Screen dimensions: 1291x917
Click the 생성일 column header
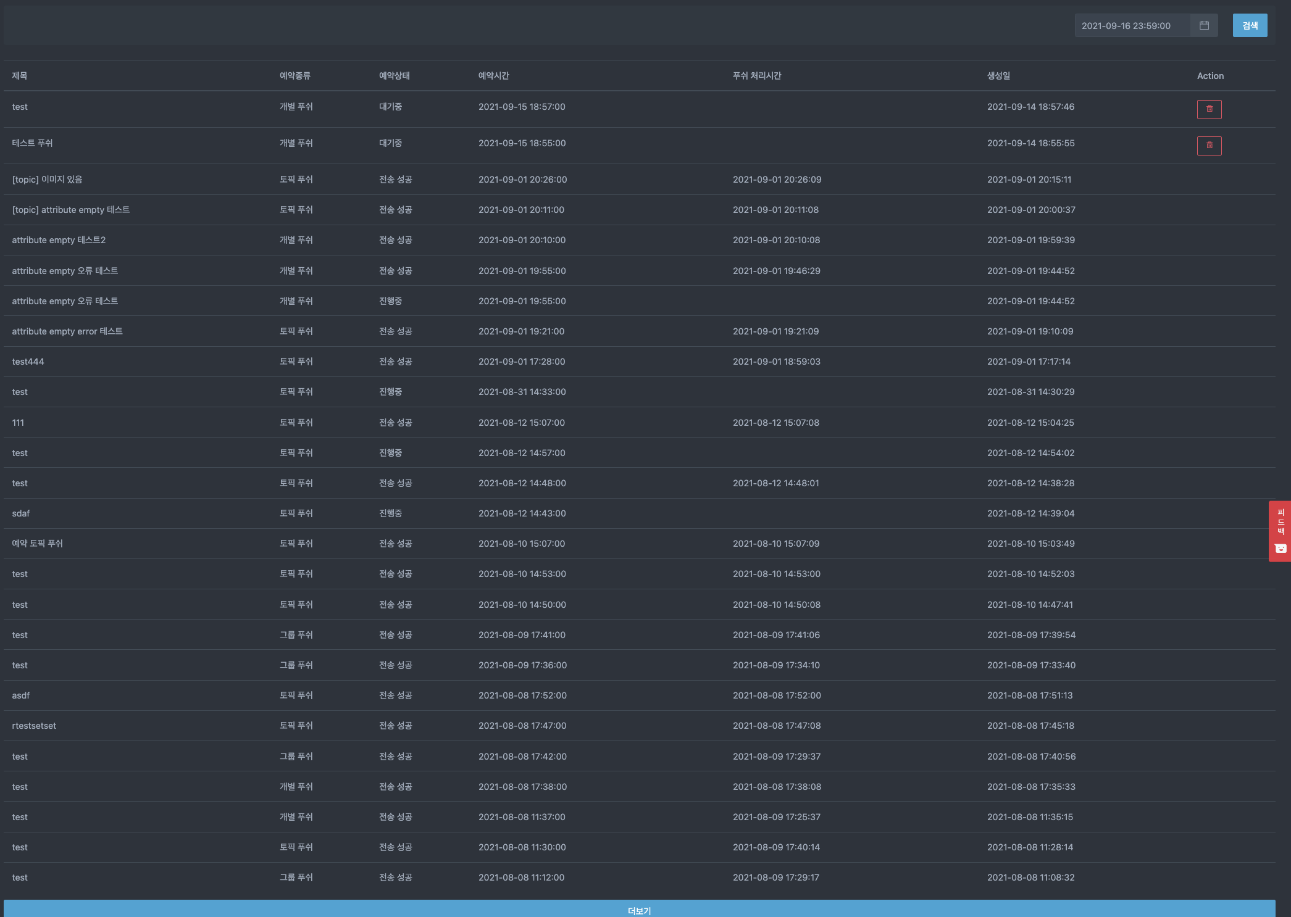[x=998, y=76]
